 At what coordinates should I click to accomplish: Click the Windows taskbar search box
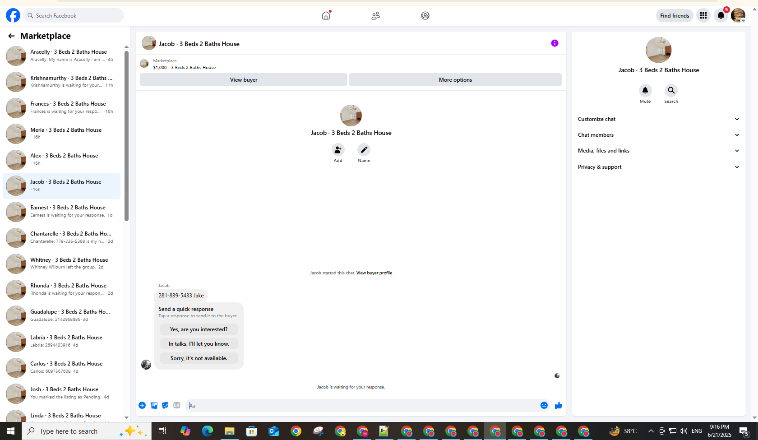87,431
